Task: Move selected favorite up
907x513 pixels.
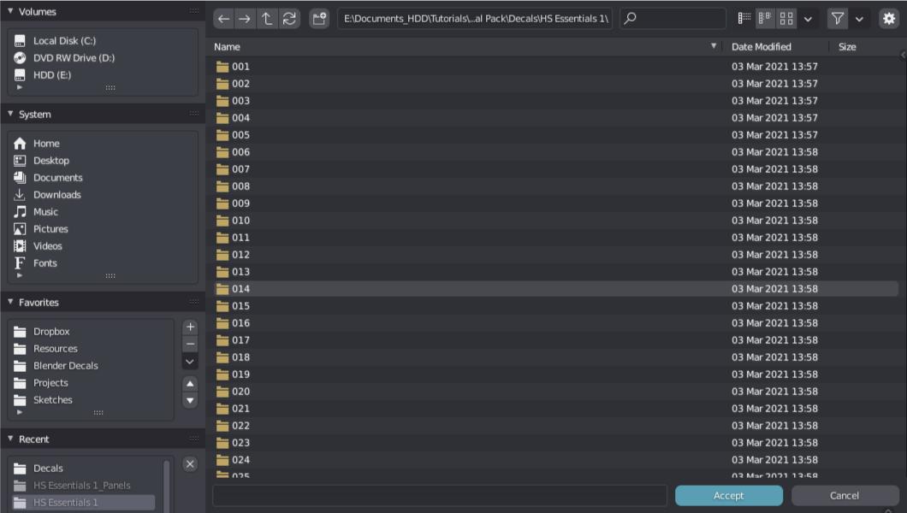Action: (190, 384)
